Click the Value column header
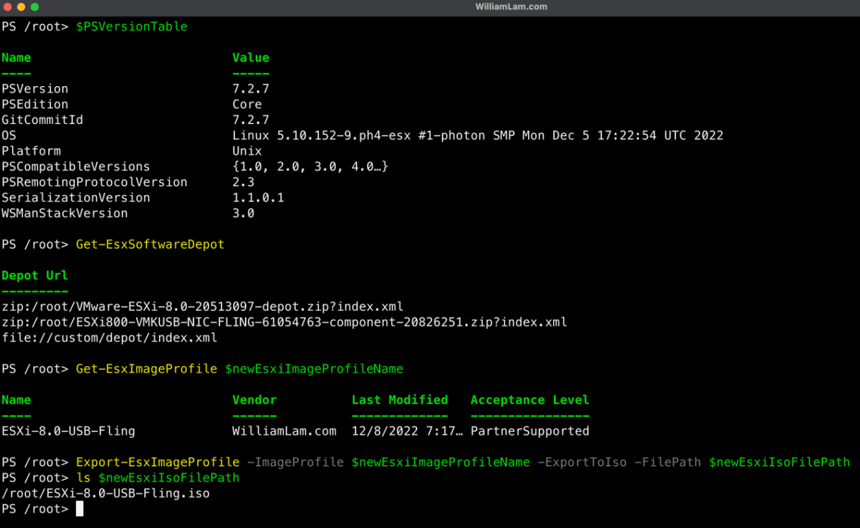This screenshot has width=860, height=528. click(x=251, y=57)
